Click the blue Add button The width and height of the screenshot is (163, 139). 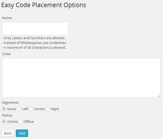click(x=22, y=133)
